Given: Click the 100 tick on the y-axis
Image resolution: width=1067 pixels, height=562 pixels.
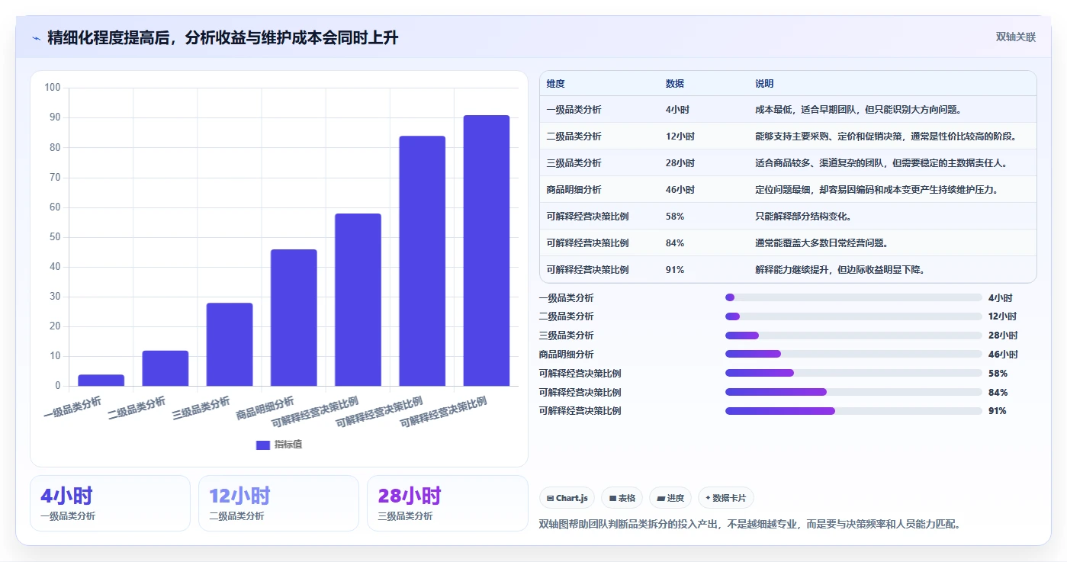Looking at the screenshot, I should click(x=53, y=88).
